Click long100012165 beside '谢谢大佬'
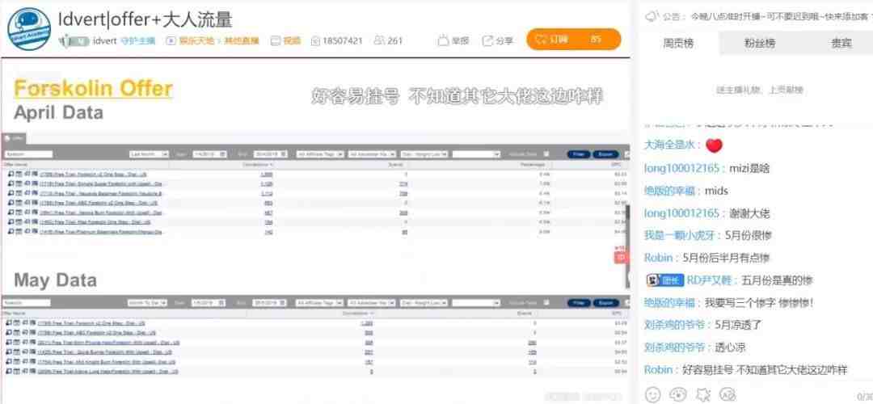The width and height of the screenshot is (873, 404). (681, 213)
